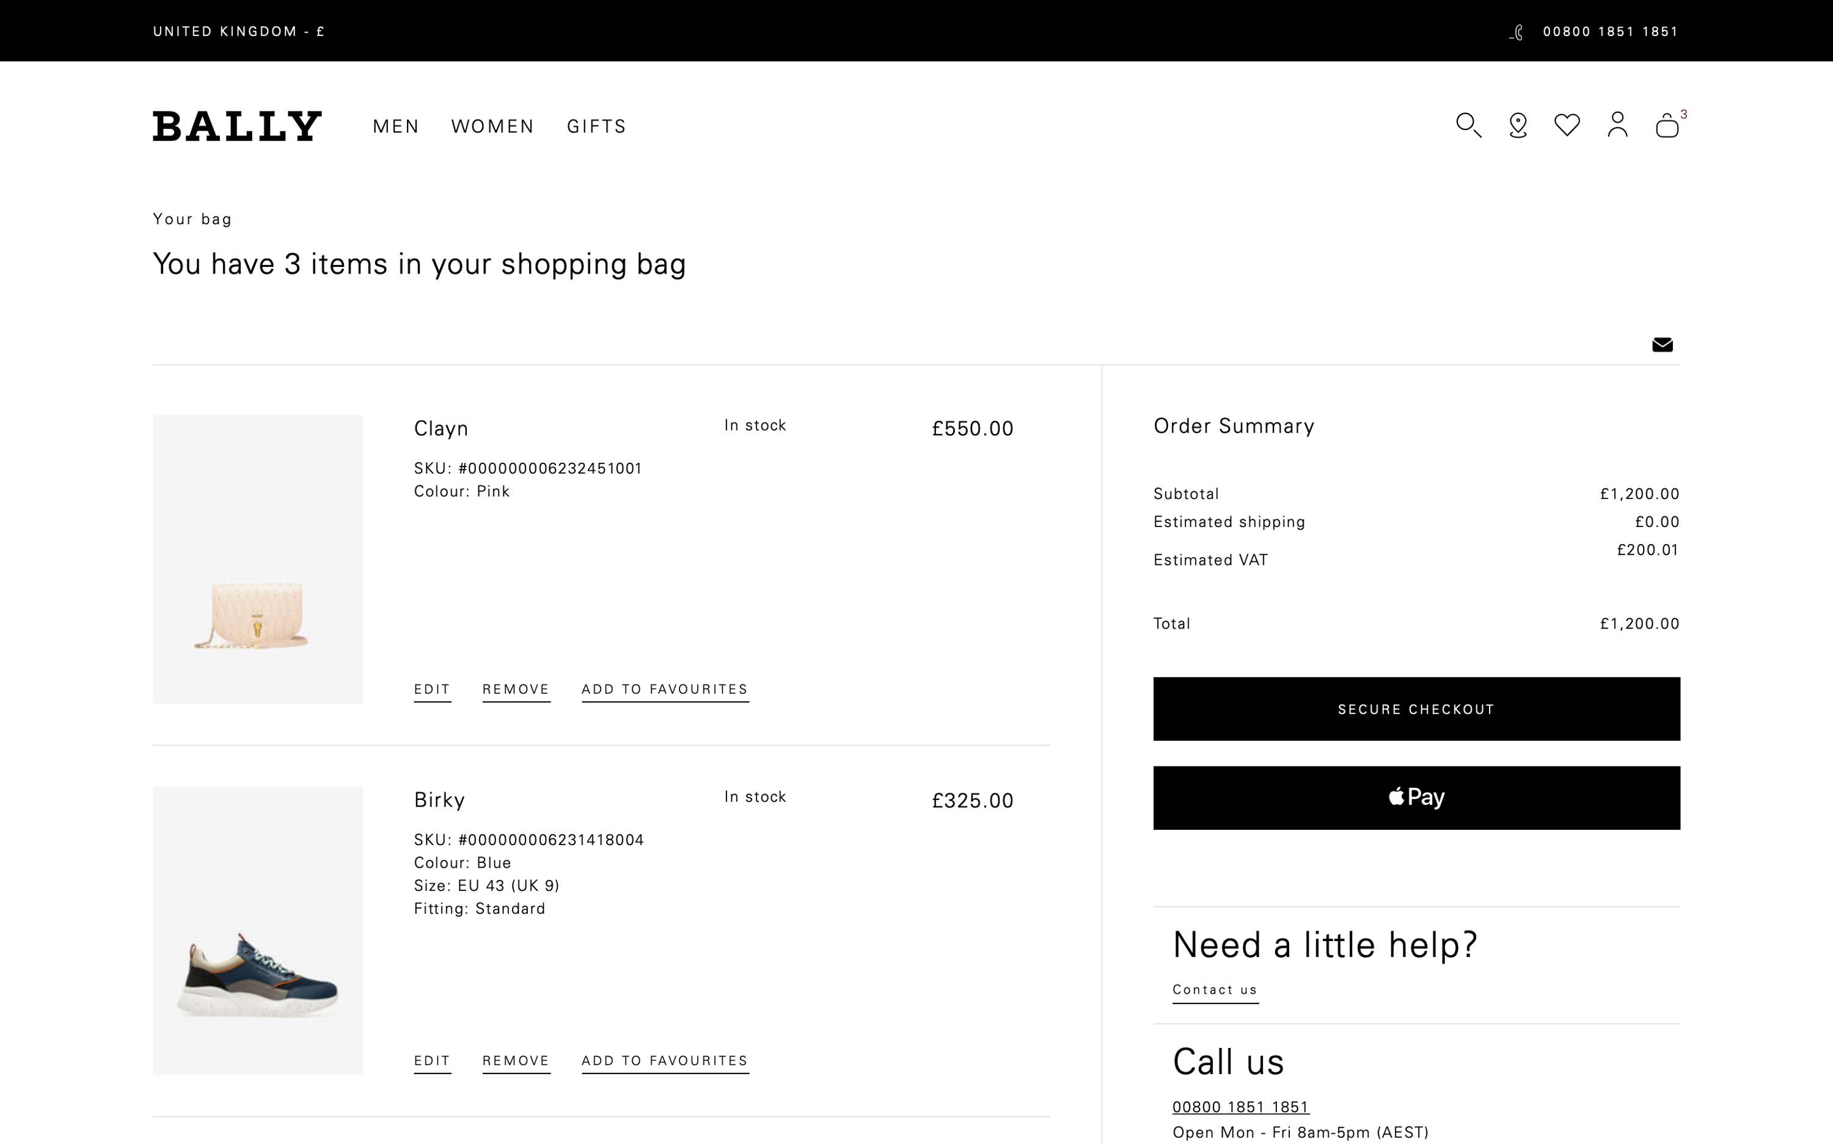Screen dimensions: 1833x1145
Task: Click the Size: EU 43 (UK 9) text
Action: pos(486,885)
